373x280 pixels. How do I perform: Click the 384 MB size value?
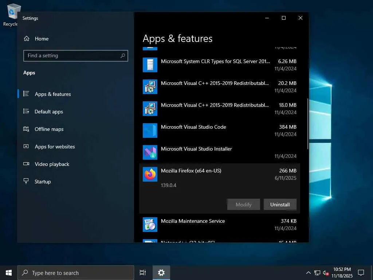click(288, 127)
